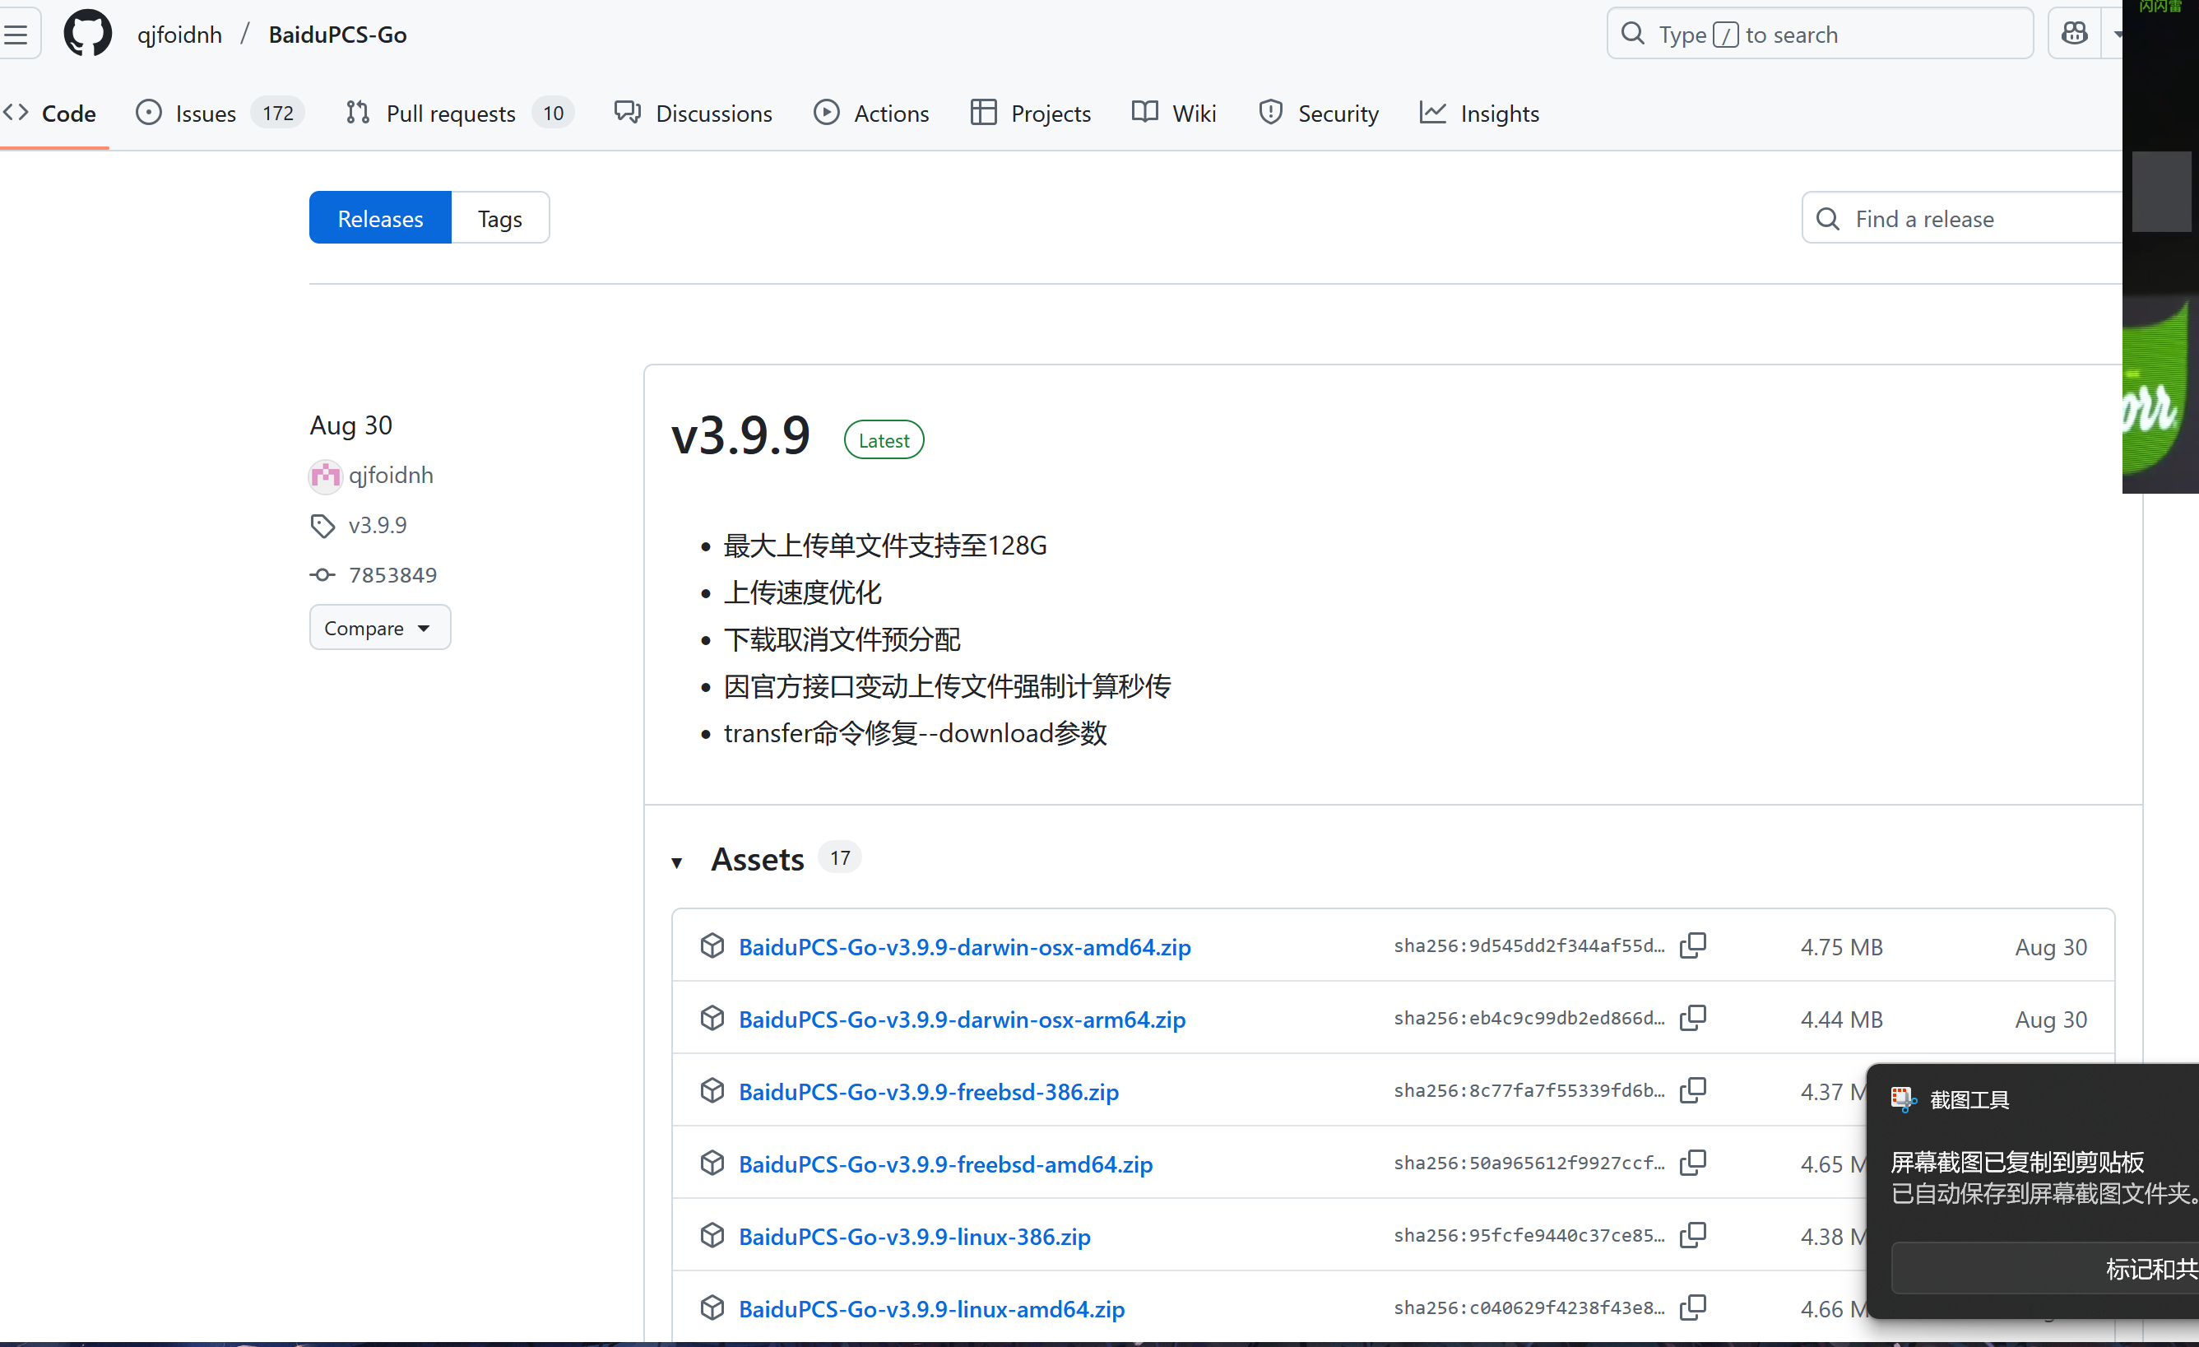Click qjfoidnh avatar beside release author
Screen dimensions: 2199x1347
click(326, 476)
